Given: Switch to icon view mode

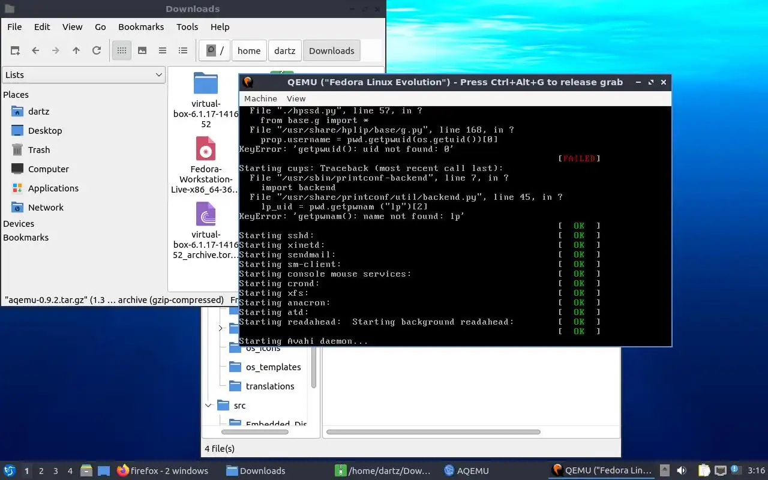Looking at the screenshot, I should pos(122,51).
